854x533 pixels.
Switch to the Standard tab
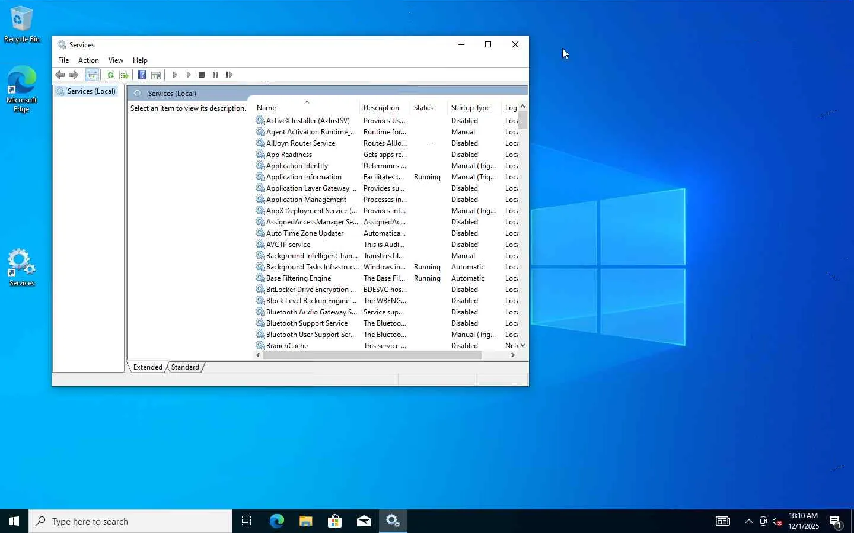[x=185, y=367]
